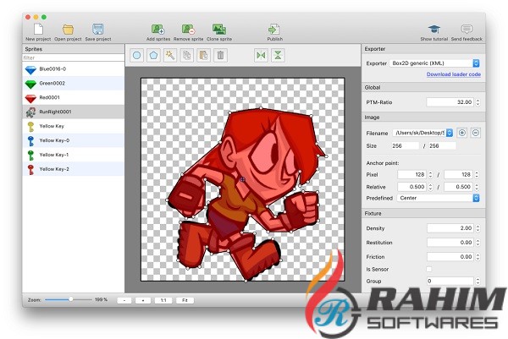Click the Density 2.00 field
This screenshot has height=339, width=508.
tap(450, 228)
